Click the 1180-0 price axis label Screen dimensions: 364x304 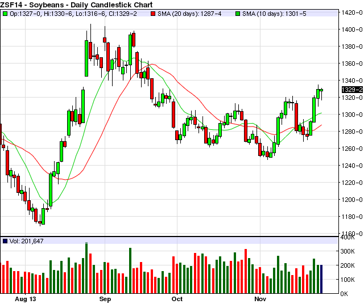click(x=352, y=217)
